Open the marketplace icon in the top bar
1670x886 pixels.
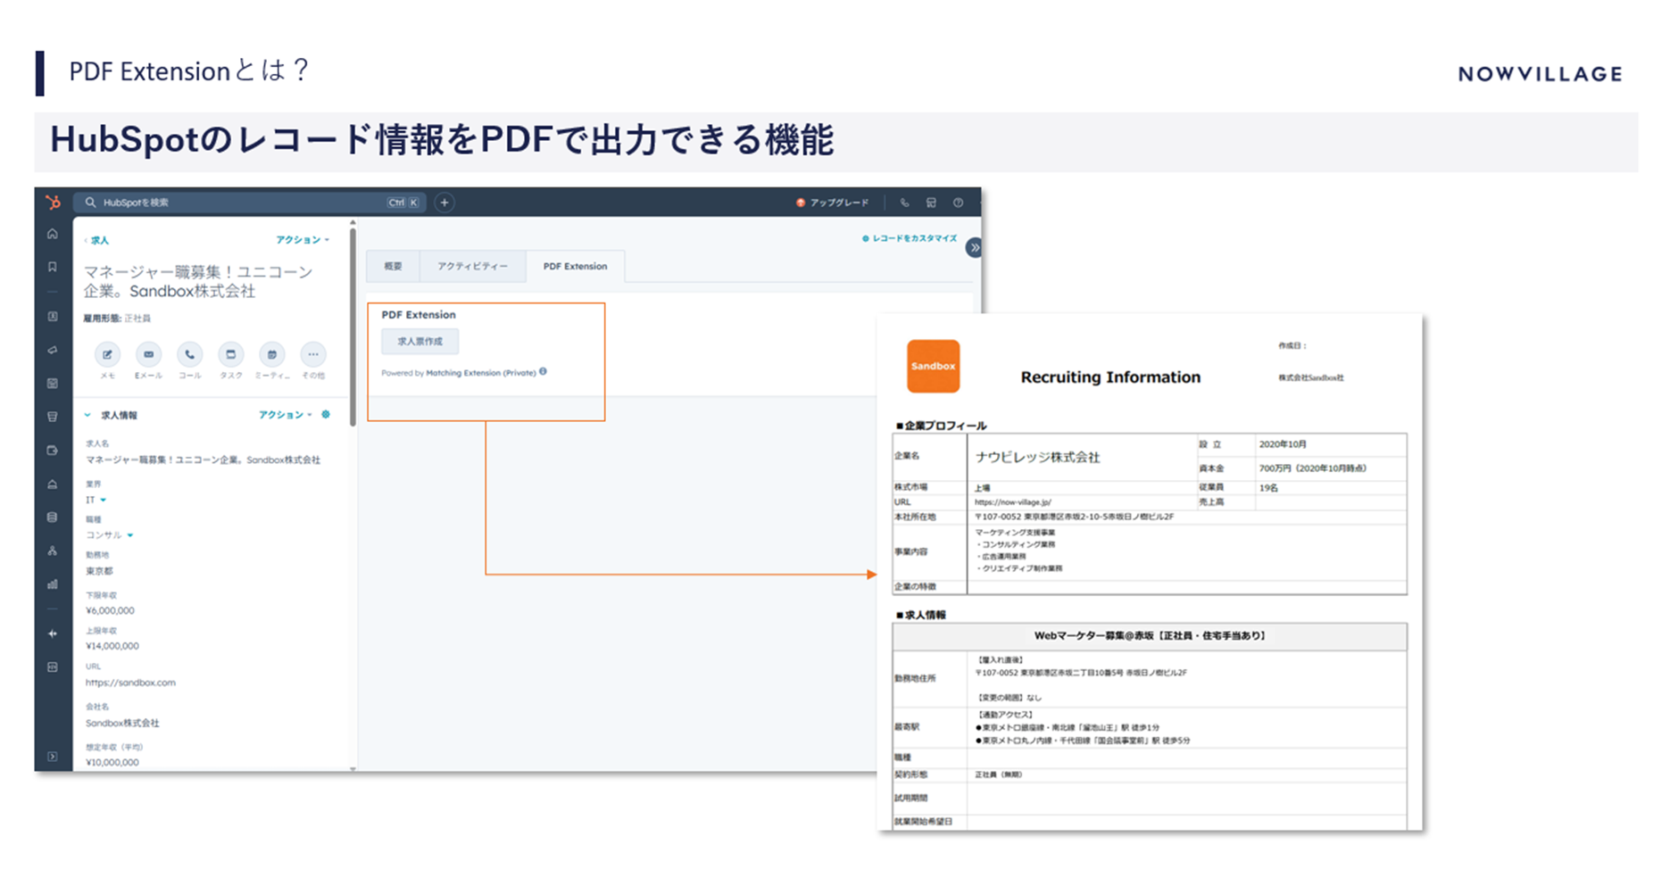931,203
